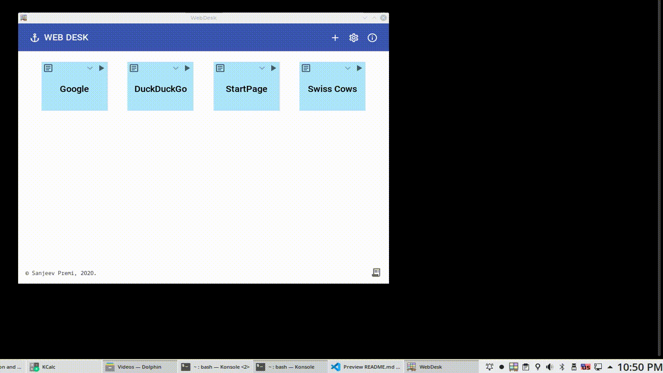Click the DuckDuckGo card title
This screenshot has height=373, width=663.
pos(161,89)
